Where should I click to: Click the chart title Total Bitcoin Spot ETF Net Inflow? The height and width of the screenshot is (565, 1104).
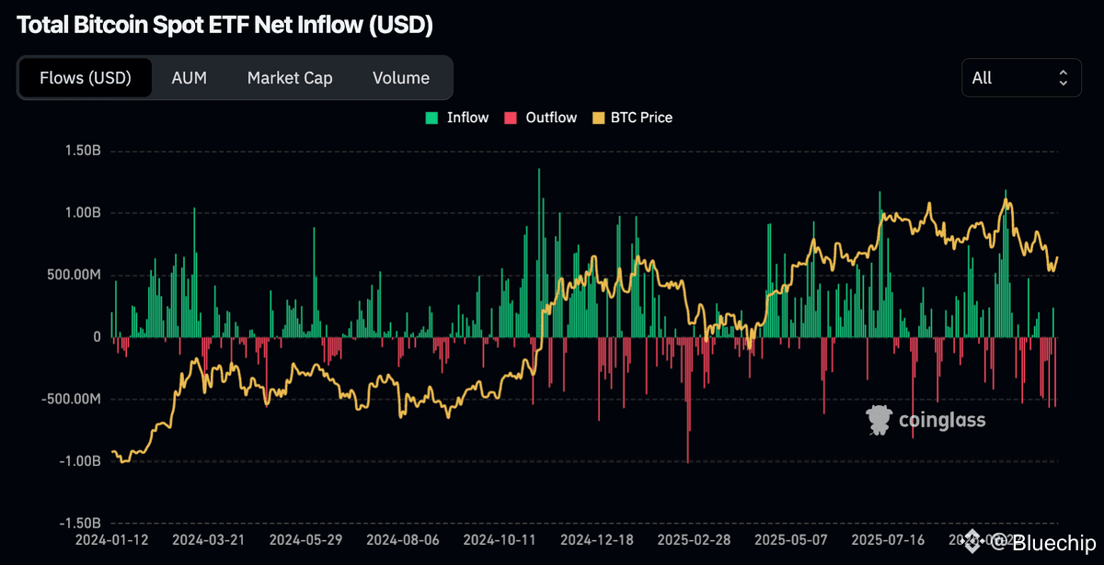pos(224,26)
